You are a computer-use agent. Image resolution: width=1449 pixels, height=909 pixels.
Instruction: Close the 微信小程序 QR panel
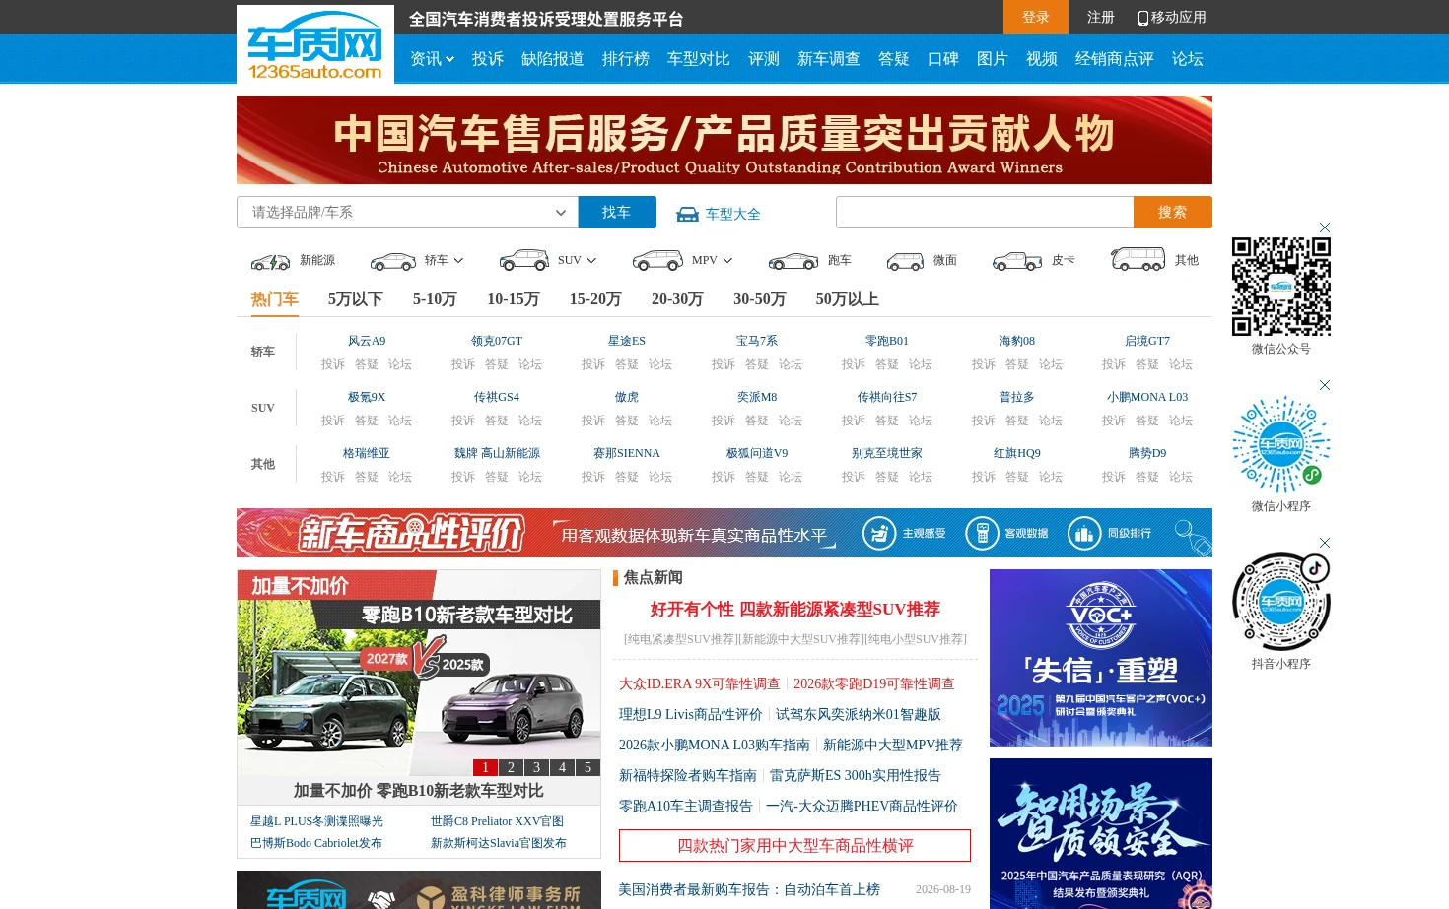1325,385
